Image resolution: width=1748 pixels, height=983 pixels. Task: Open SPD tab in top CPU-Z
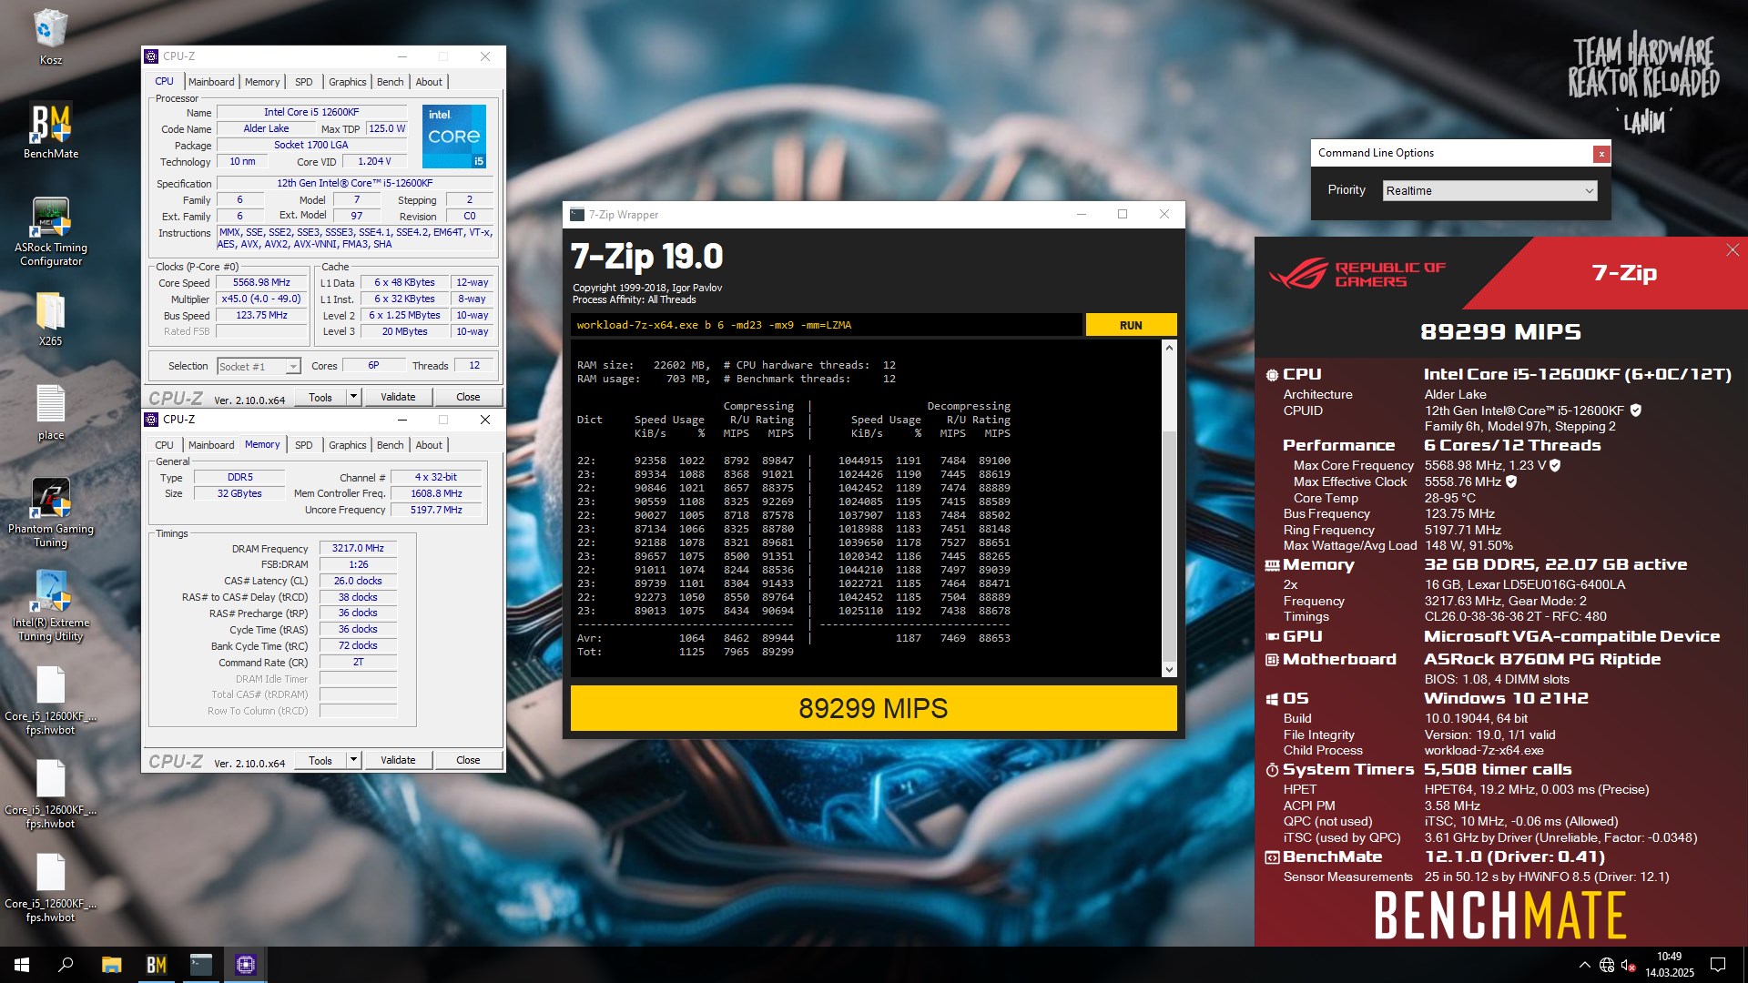(304, 82)
